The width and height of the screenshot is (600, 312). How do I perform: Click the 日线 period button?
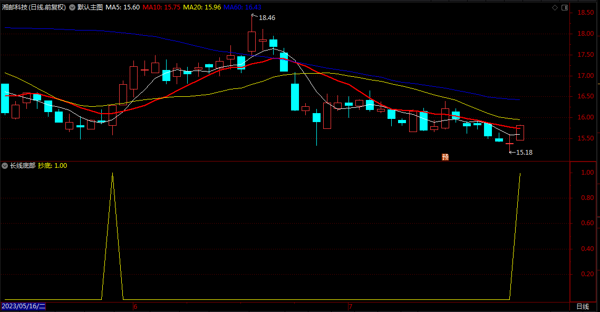pos(583,306)
